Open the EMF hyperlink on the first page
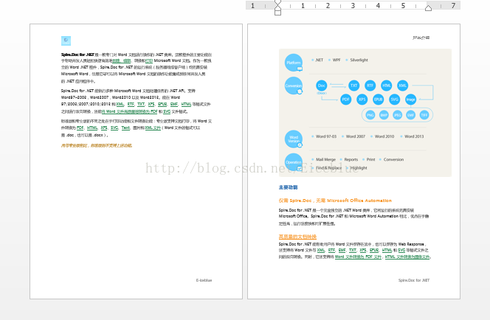This screenshot has width=490, height=320. tap(174, 104)
